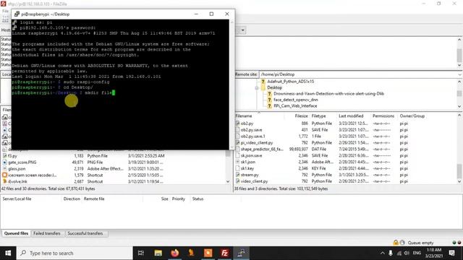Open Task View from the taskbar
This screenshot has width=463, height=260.
point(141,253)
